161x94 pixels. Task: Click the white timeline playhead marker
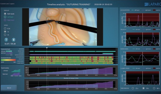point(47,48)
